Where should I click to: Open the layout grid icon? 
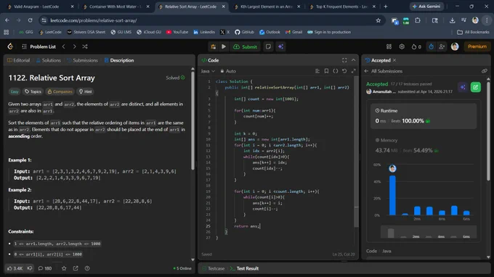(x=389, y=46)
